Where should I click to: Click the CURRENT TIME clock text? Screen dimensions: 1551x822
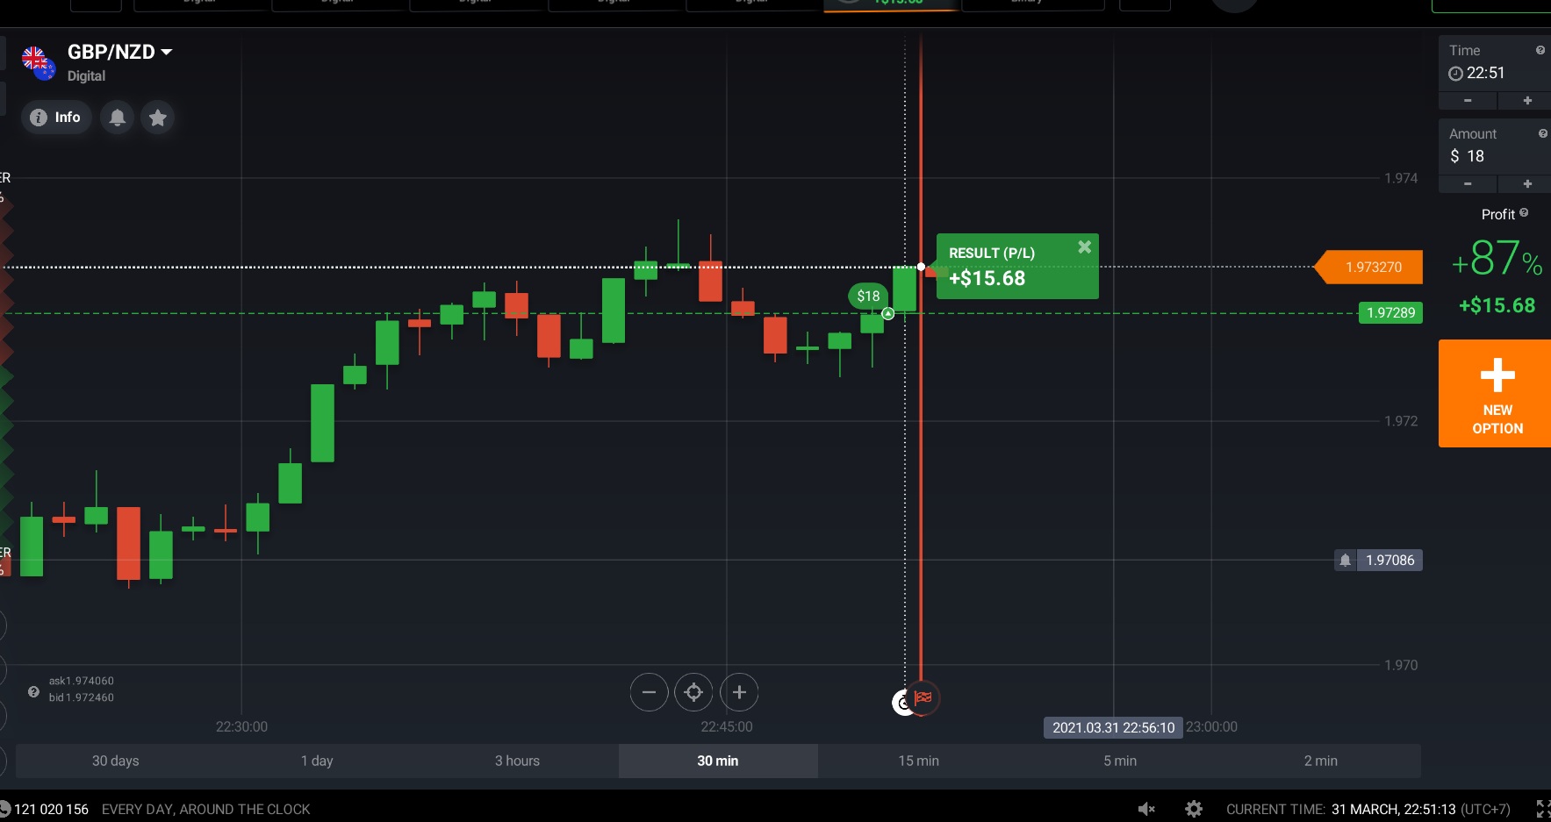[x=1368, y=809]
